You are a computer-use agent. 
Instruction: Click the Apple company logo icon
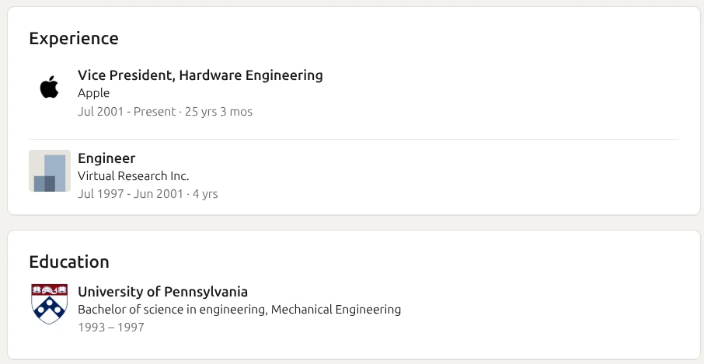click(50, 87)
